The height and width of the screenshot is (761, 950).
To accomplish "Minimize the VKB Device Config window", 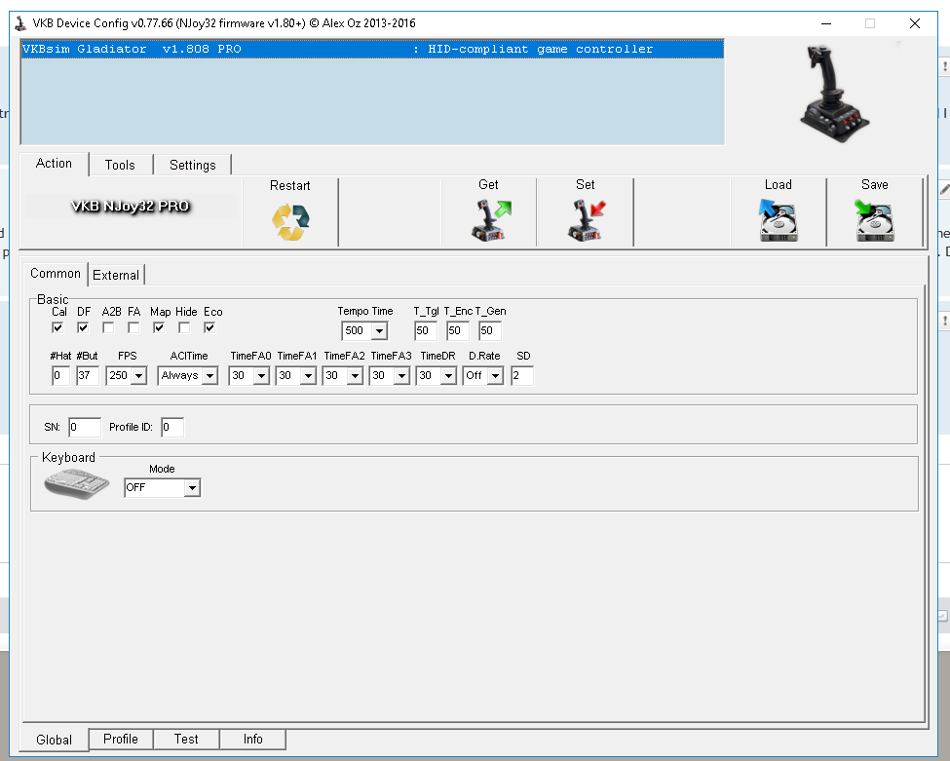I will pos(826,23).
